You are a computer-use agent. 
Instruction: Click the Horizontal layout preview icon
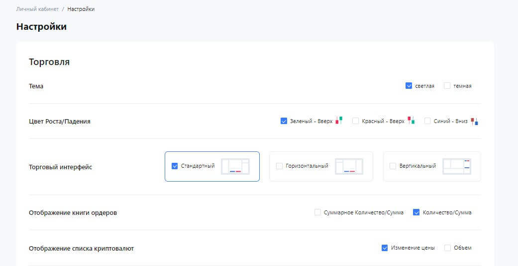(x=349, y=166)
